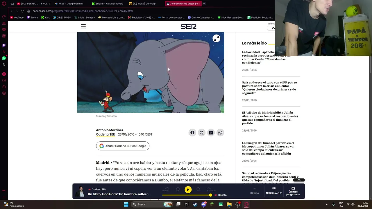Go back to previous page
Image resolution: width=372 pixels, height=209 pixels.
[12, 11]
